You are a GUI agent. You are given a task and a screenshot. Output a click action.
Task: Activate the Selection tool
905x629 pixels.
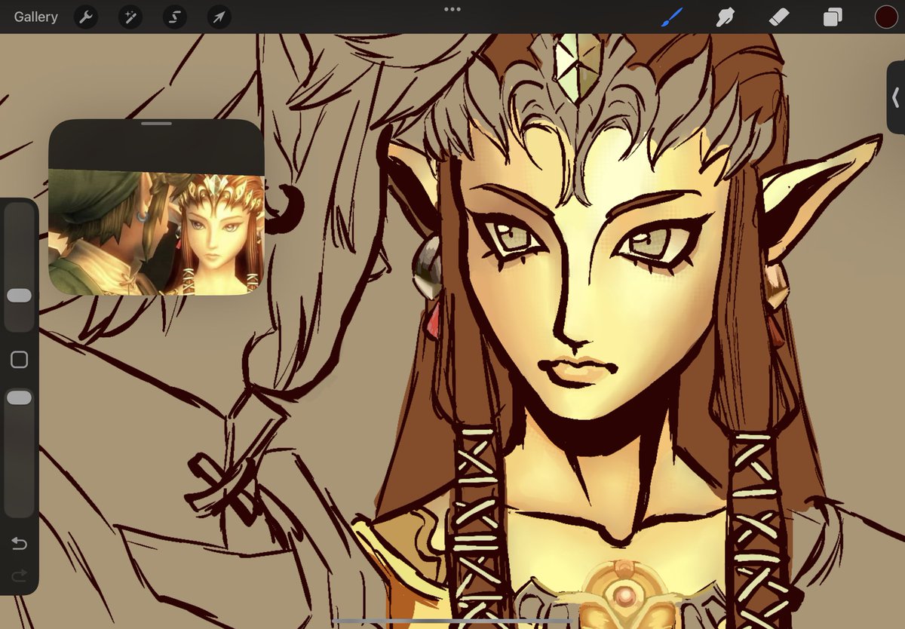point(174,17)
